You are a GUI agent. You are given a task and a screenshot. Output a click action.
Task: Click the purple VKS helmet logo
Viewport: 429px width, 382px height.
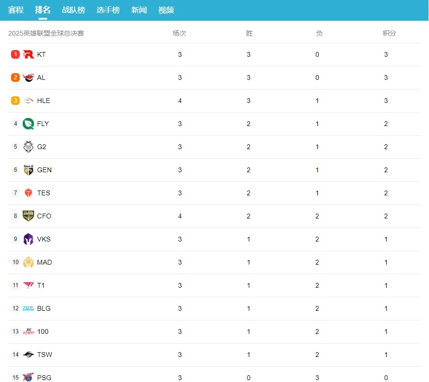click(x=28, y=239)
